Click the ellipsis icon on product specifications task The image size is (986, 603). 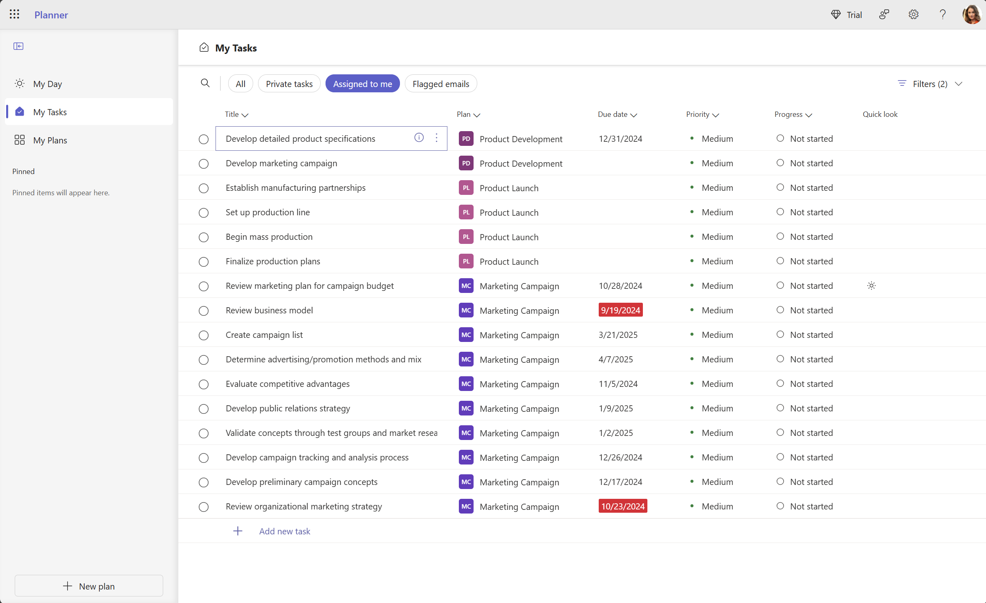(437, 138)
